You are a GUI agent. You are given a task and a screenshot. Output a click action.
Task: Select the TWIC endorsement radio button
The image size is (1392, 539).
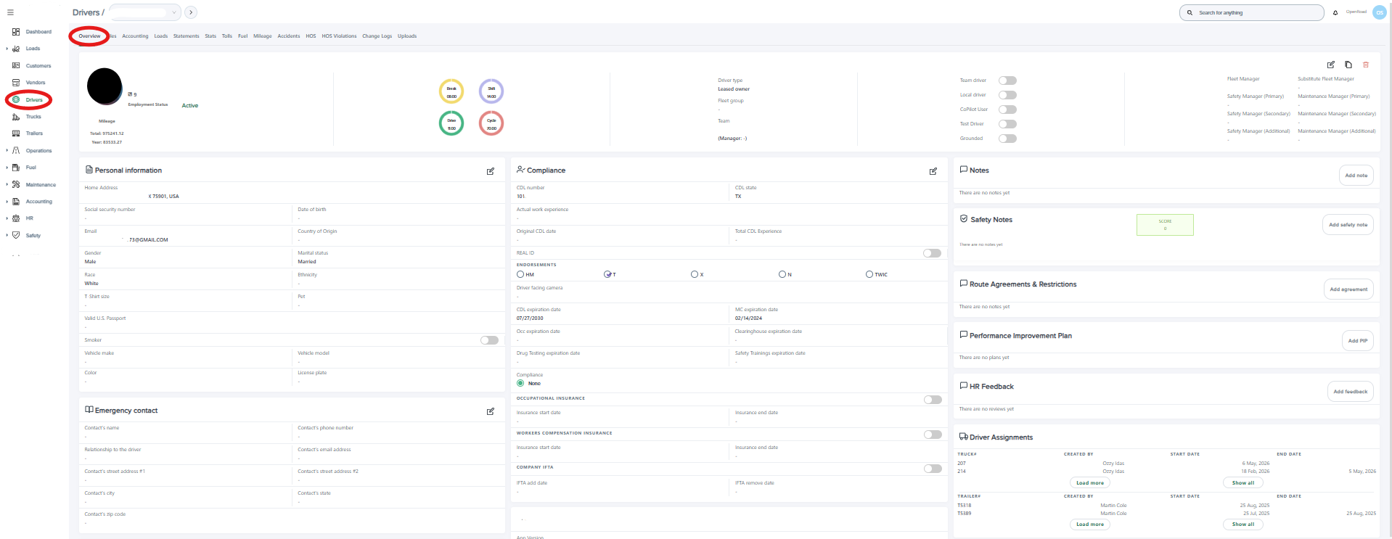pyautogui.click(x=869, y=274)
